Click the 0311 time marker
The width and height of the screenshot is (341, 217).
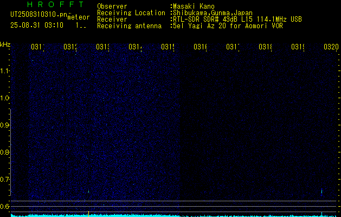click(37, 47)
